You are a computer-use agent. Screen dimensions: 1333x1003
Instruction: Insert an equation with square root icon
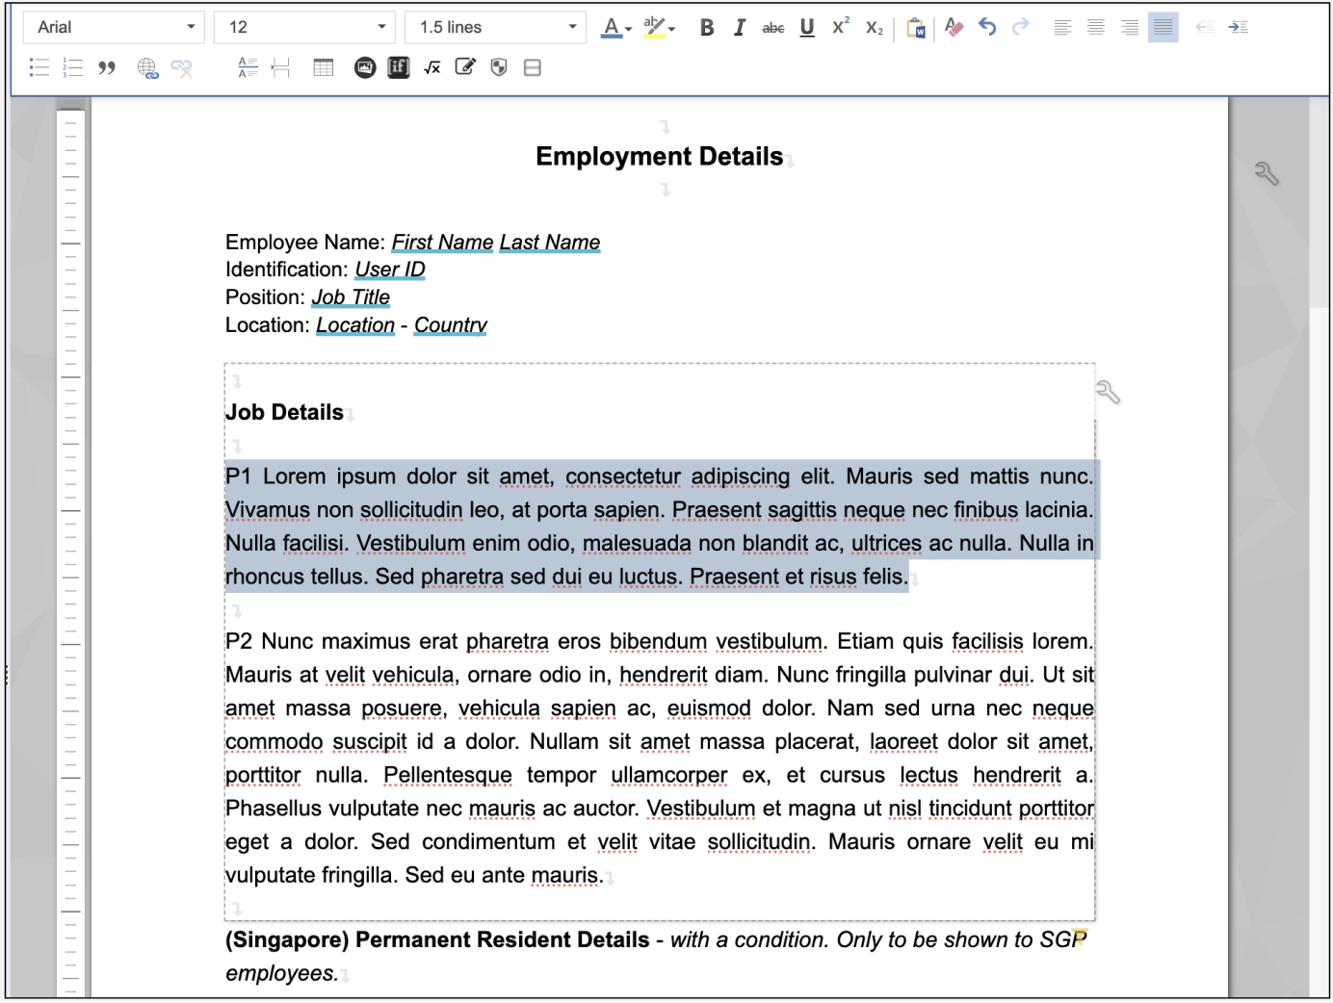pyautogui.click(x=432, y=67)
